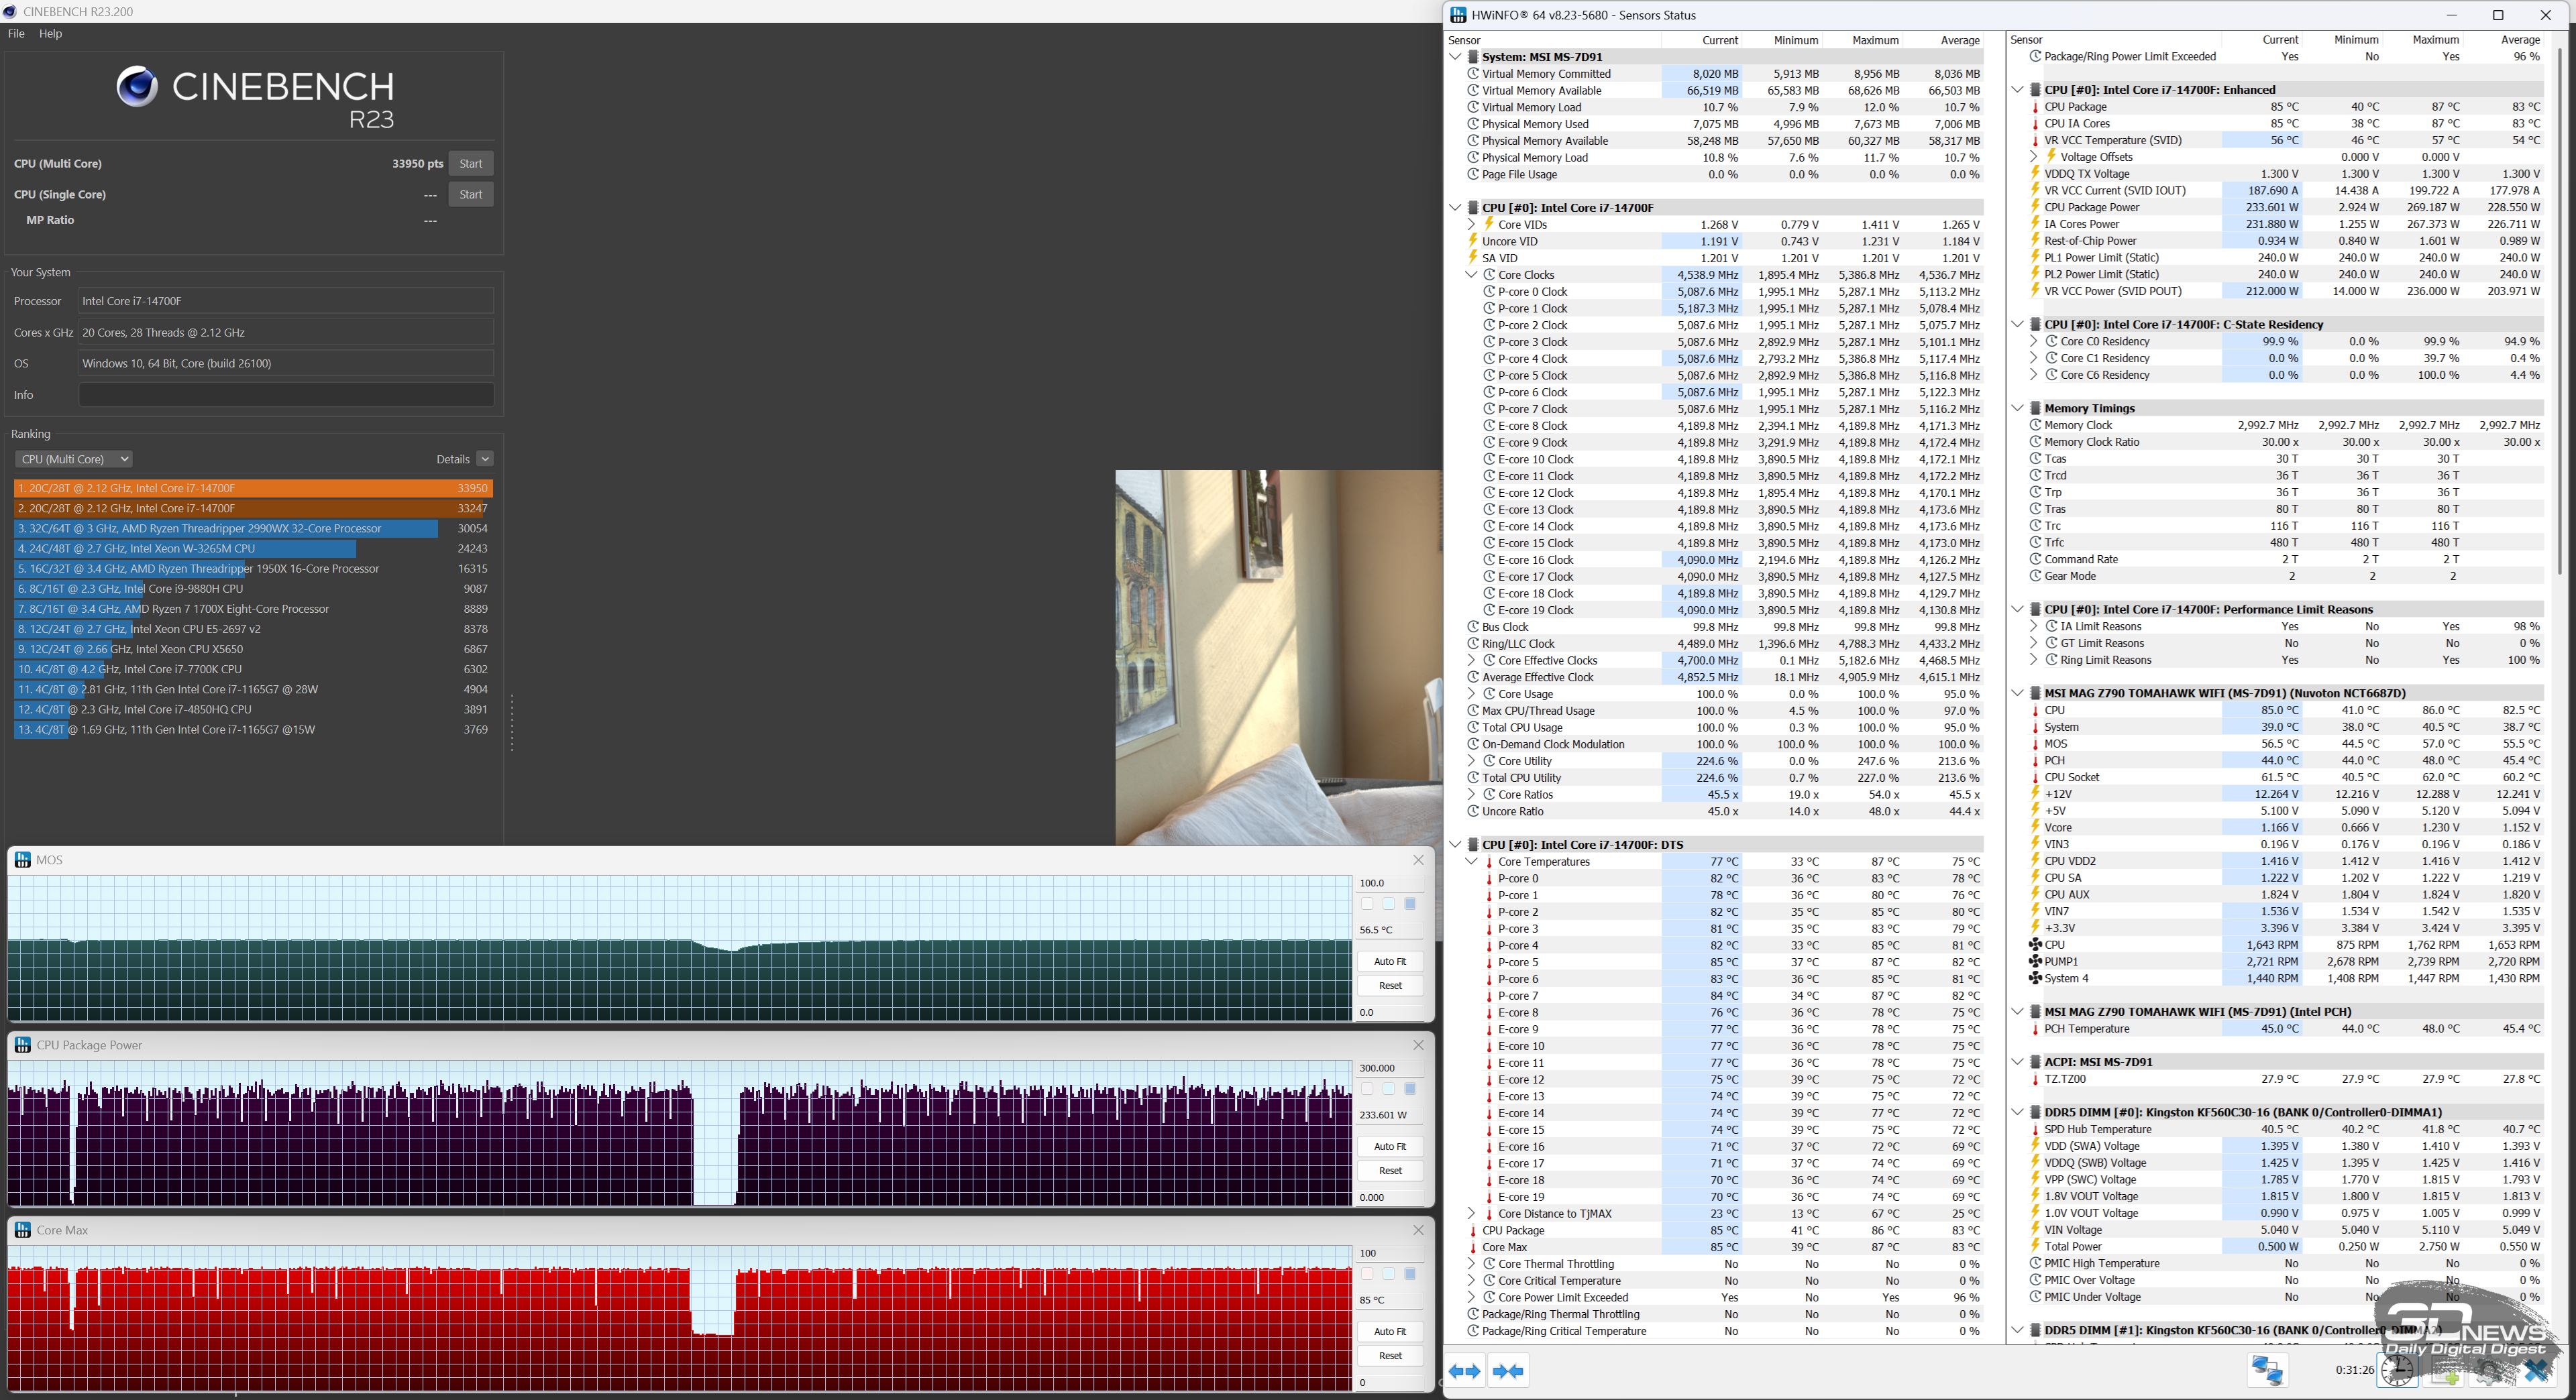Click the collapse-columns inward arrows icon in HWiNFO
This screenshot has width=2576, height=1400.
[x=1508, y=1371]
